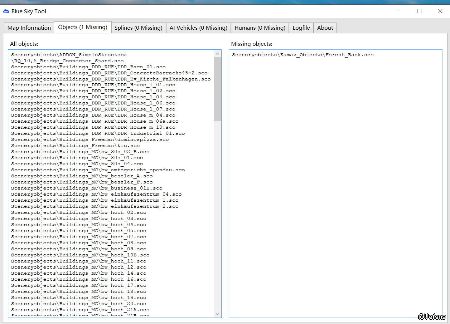This screenshot has height=324, width=450.
Task: Select the DDR_Ev_Kirche_Falkenhagen.sco entry
Action: click(111, 79)
